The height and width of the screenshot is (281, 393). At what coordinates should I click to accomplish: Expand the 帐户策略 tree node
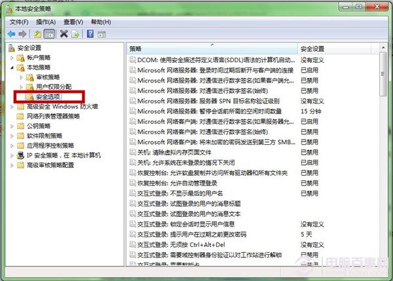[x=12, y=58]
